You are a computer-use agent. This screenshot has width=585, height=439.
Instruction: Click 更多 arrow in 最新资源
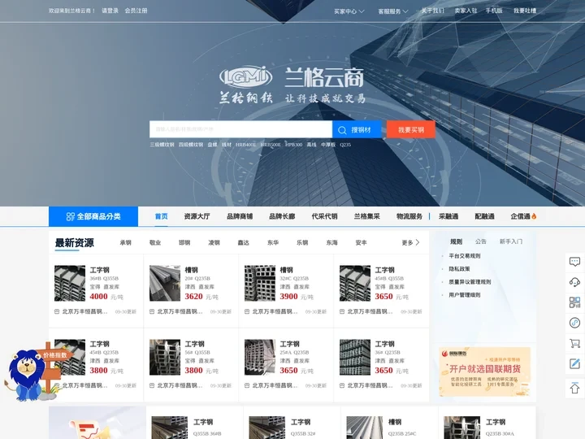point(411,242)
